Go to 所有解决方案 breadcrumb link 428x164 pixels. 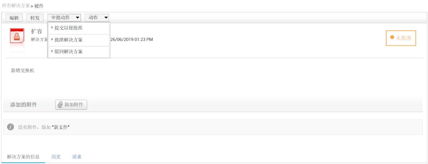tap(16, 5)
